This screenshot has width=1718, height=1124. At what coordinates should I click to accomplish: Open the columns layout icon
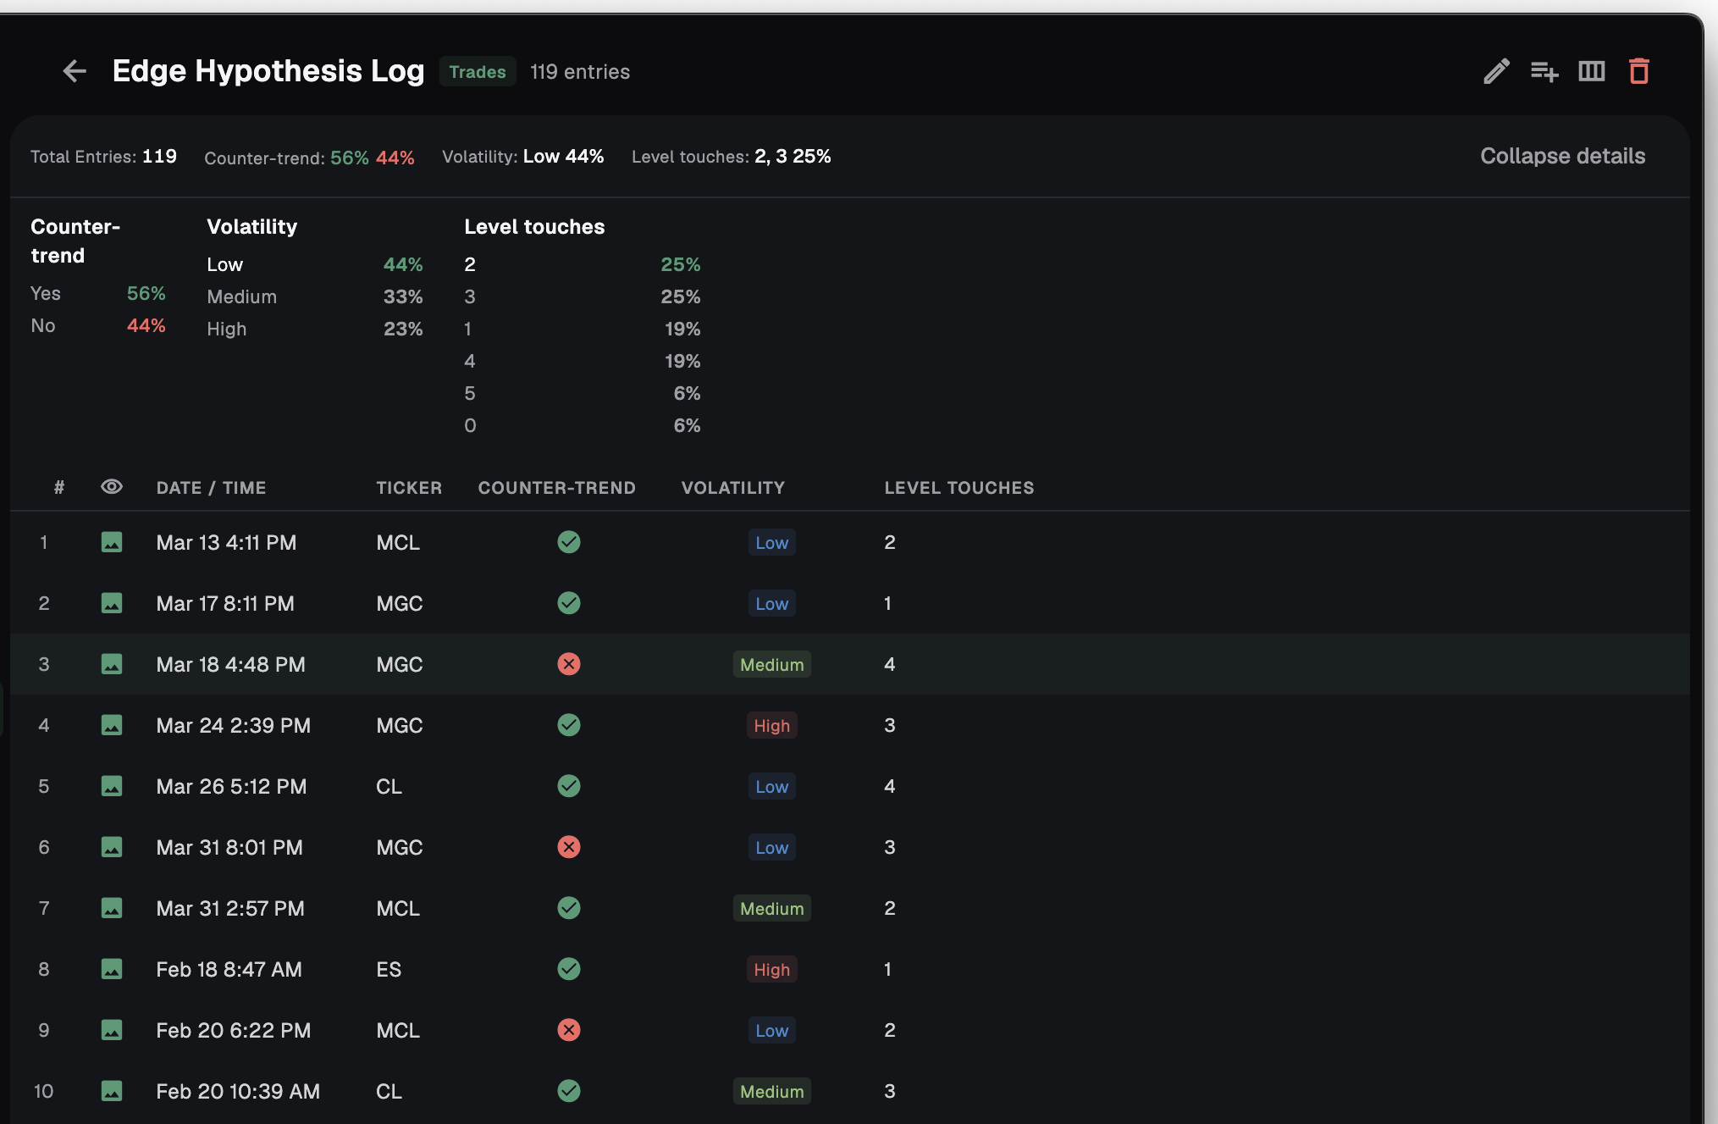1592,71
